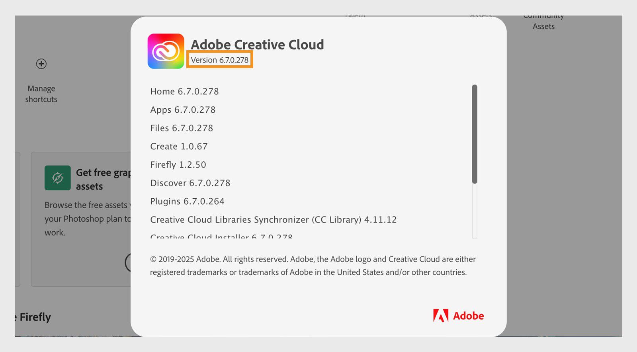Image resolution: width=637 pixels, height=352 pixels.
Task: Select the Files 6.7.0.278 line
Action: point(182,128)
